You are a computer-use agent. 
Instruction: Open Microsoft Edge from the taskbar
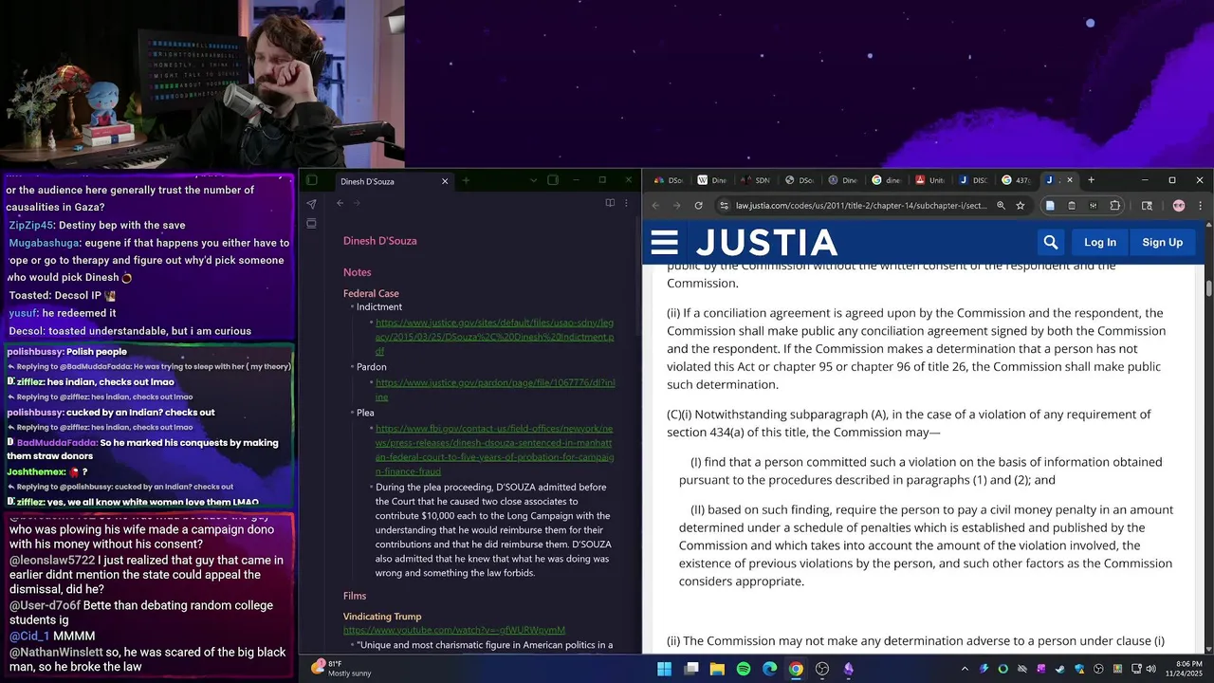coord(770,669)
